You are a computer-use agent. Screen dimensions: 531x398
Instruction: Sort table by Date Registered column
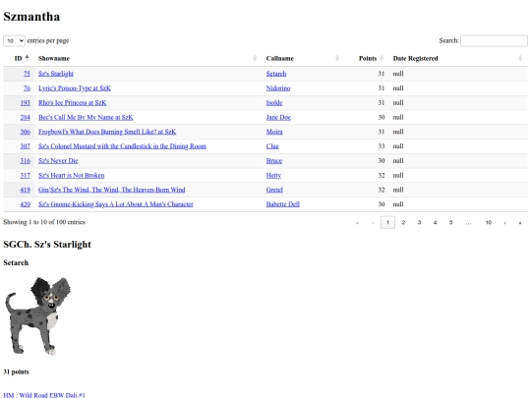[x=458, y=58]
